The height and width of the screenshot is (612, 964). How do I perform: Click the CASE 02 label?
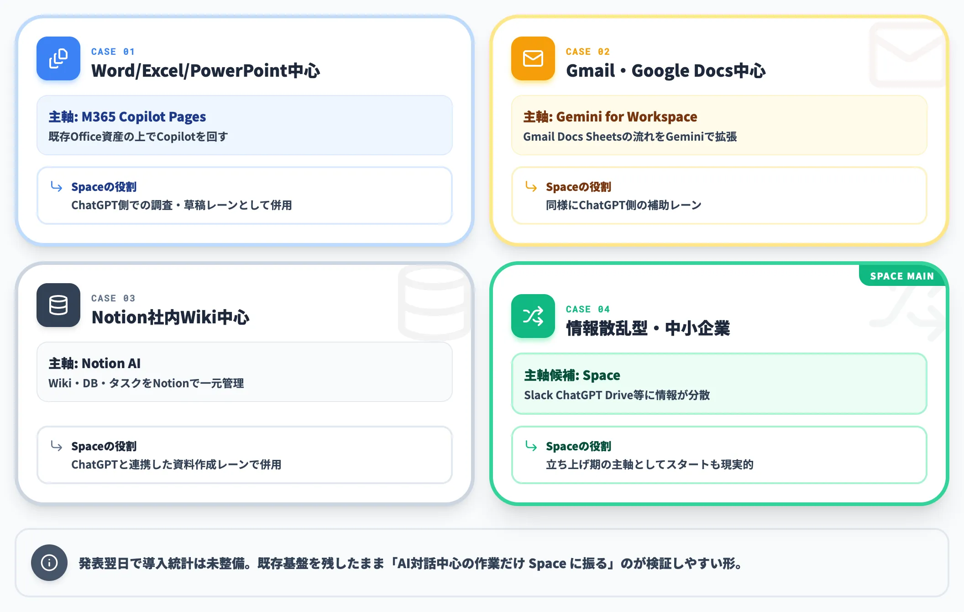click(x=587, y=52)
